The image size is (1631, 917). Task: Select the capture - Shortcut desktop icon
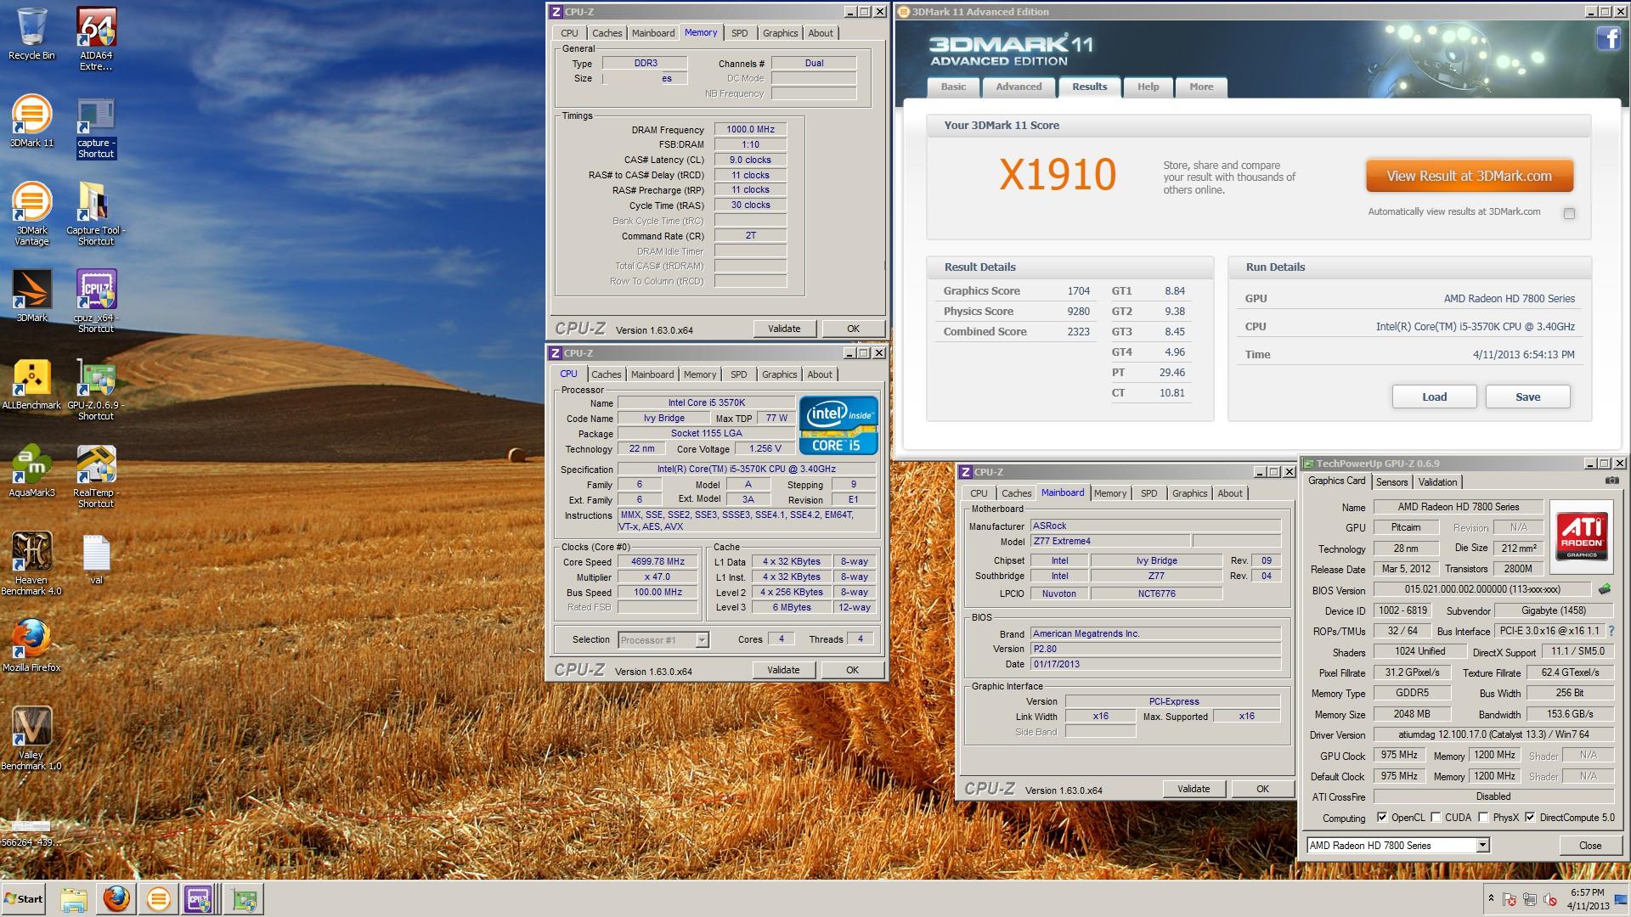coord(96,128)
